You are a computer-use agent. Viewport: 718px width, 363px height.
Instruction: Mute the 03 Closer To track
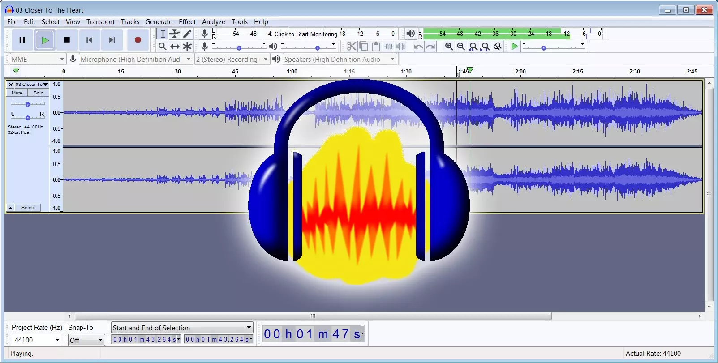click(x=17, y=93)
